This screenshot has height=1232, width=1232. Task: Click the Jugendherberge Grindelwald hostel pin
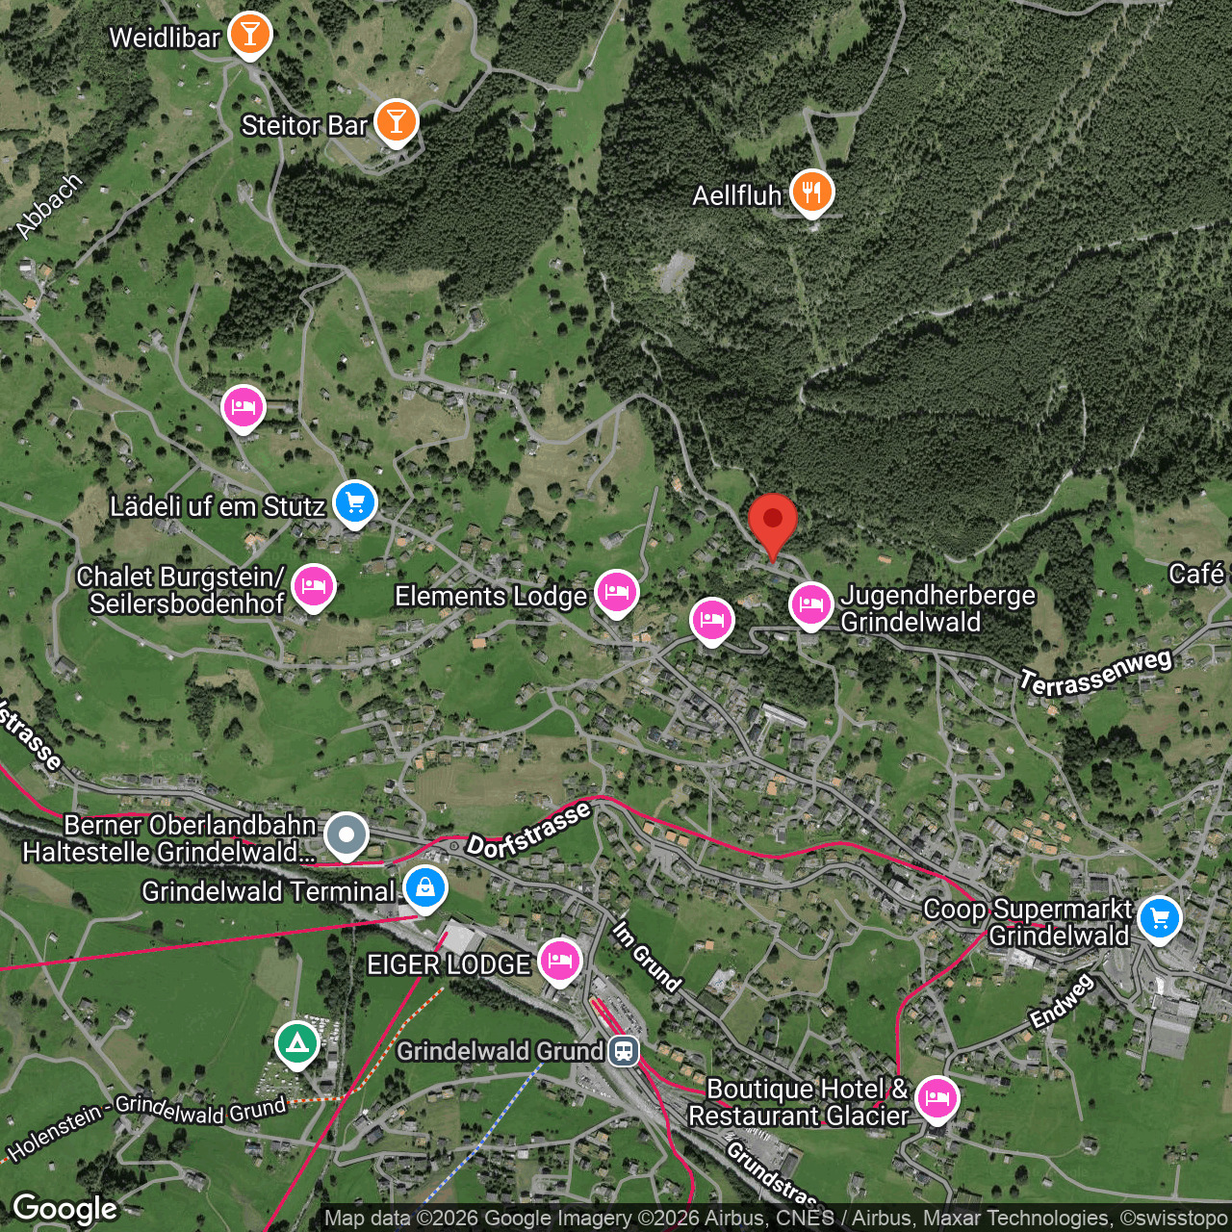click(x=811, y=605)
